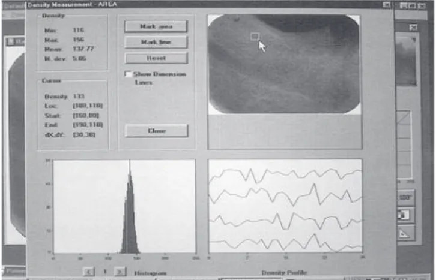Go to next histogram with right arrow button

pos(120,272)
